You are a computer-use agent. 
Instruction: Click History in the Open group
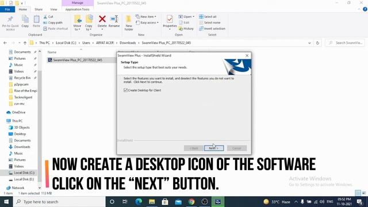click(186, 29)
